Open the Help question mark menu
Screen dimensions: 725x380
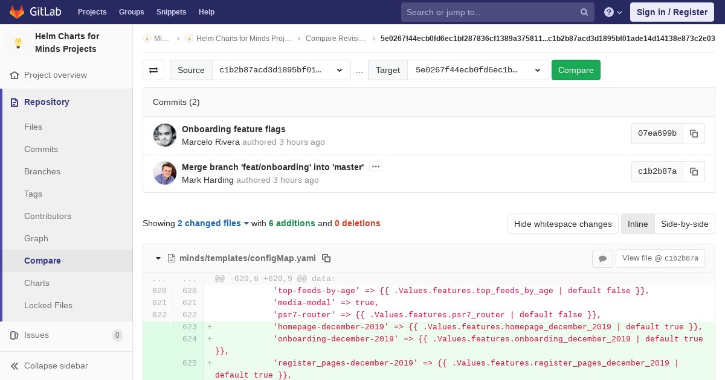[x=613, y=12]
